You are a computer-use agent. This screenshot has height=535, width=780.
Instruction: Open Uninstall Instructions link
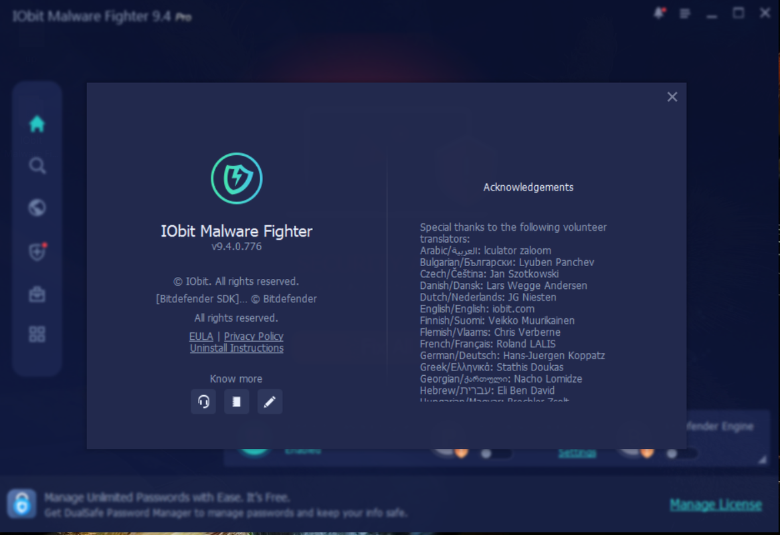[x=237, y=348]
